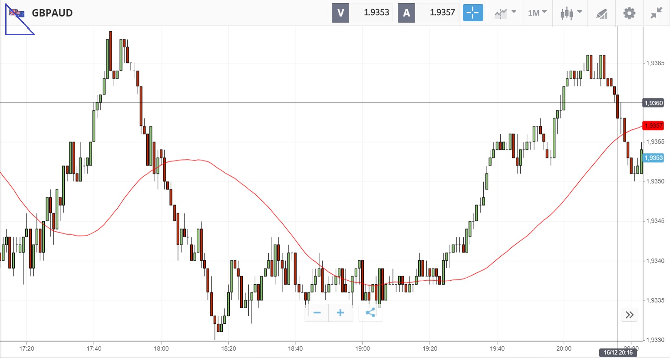The width and height of the screenshot is (670, 358).
Task: Click the 18:40 time axis label
Action: point(295,348)
